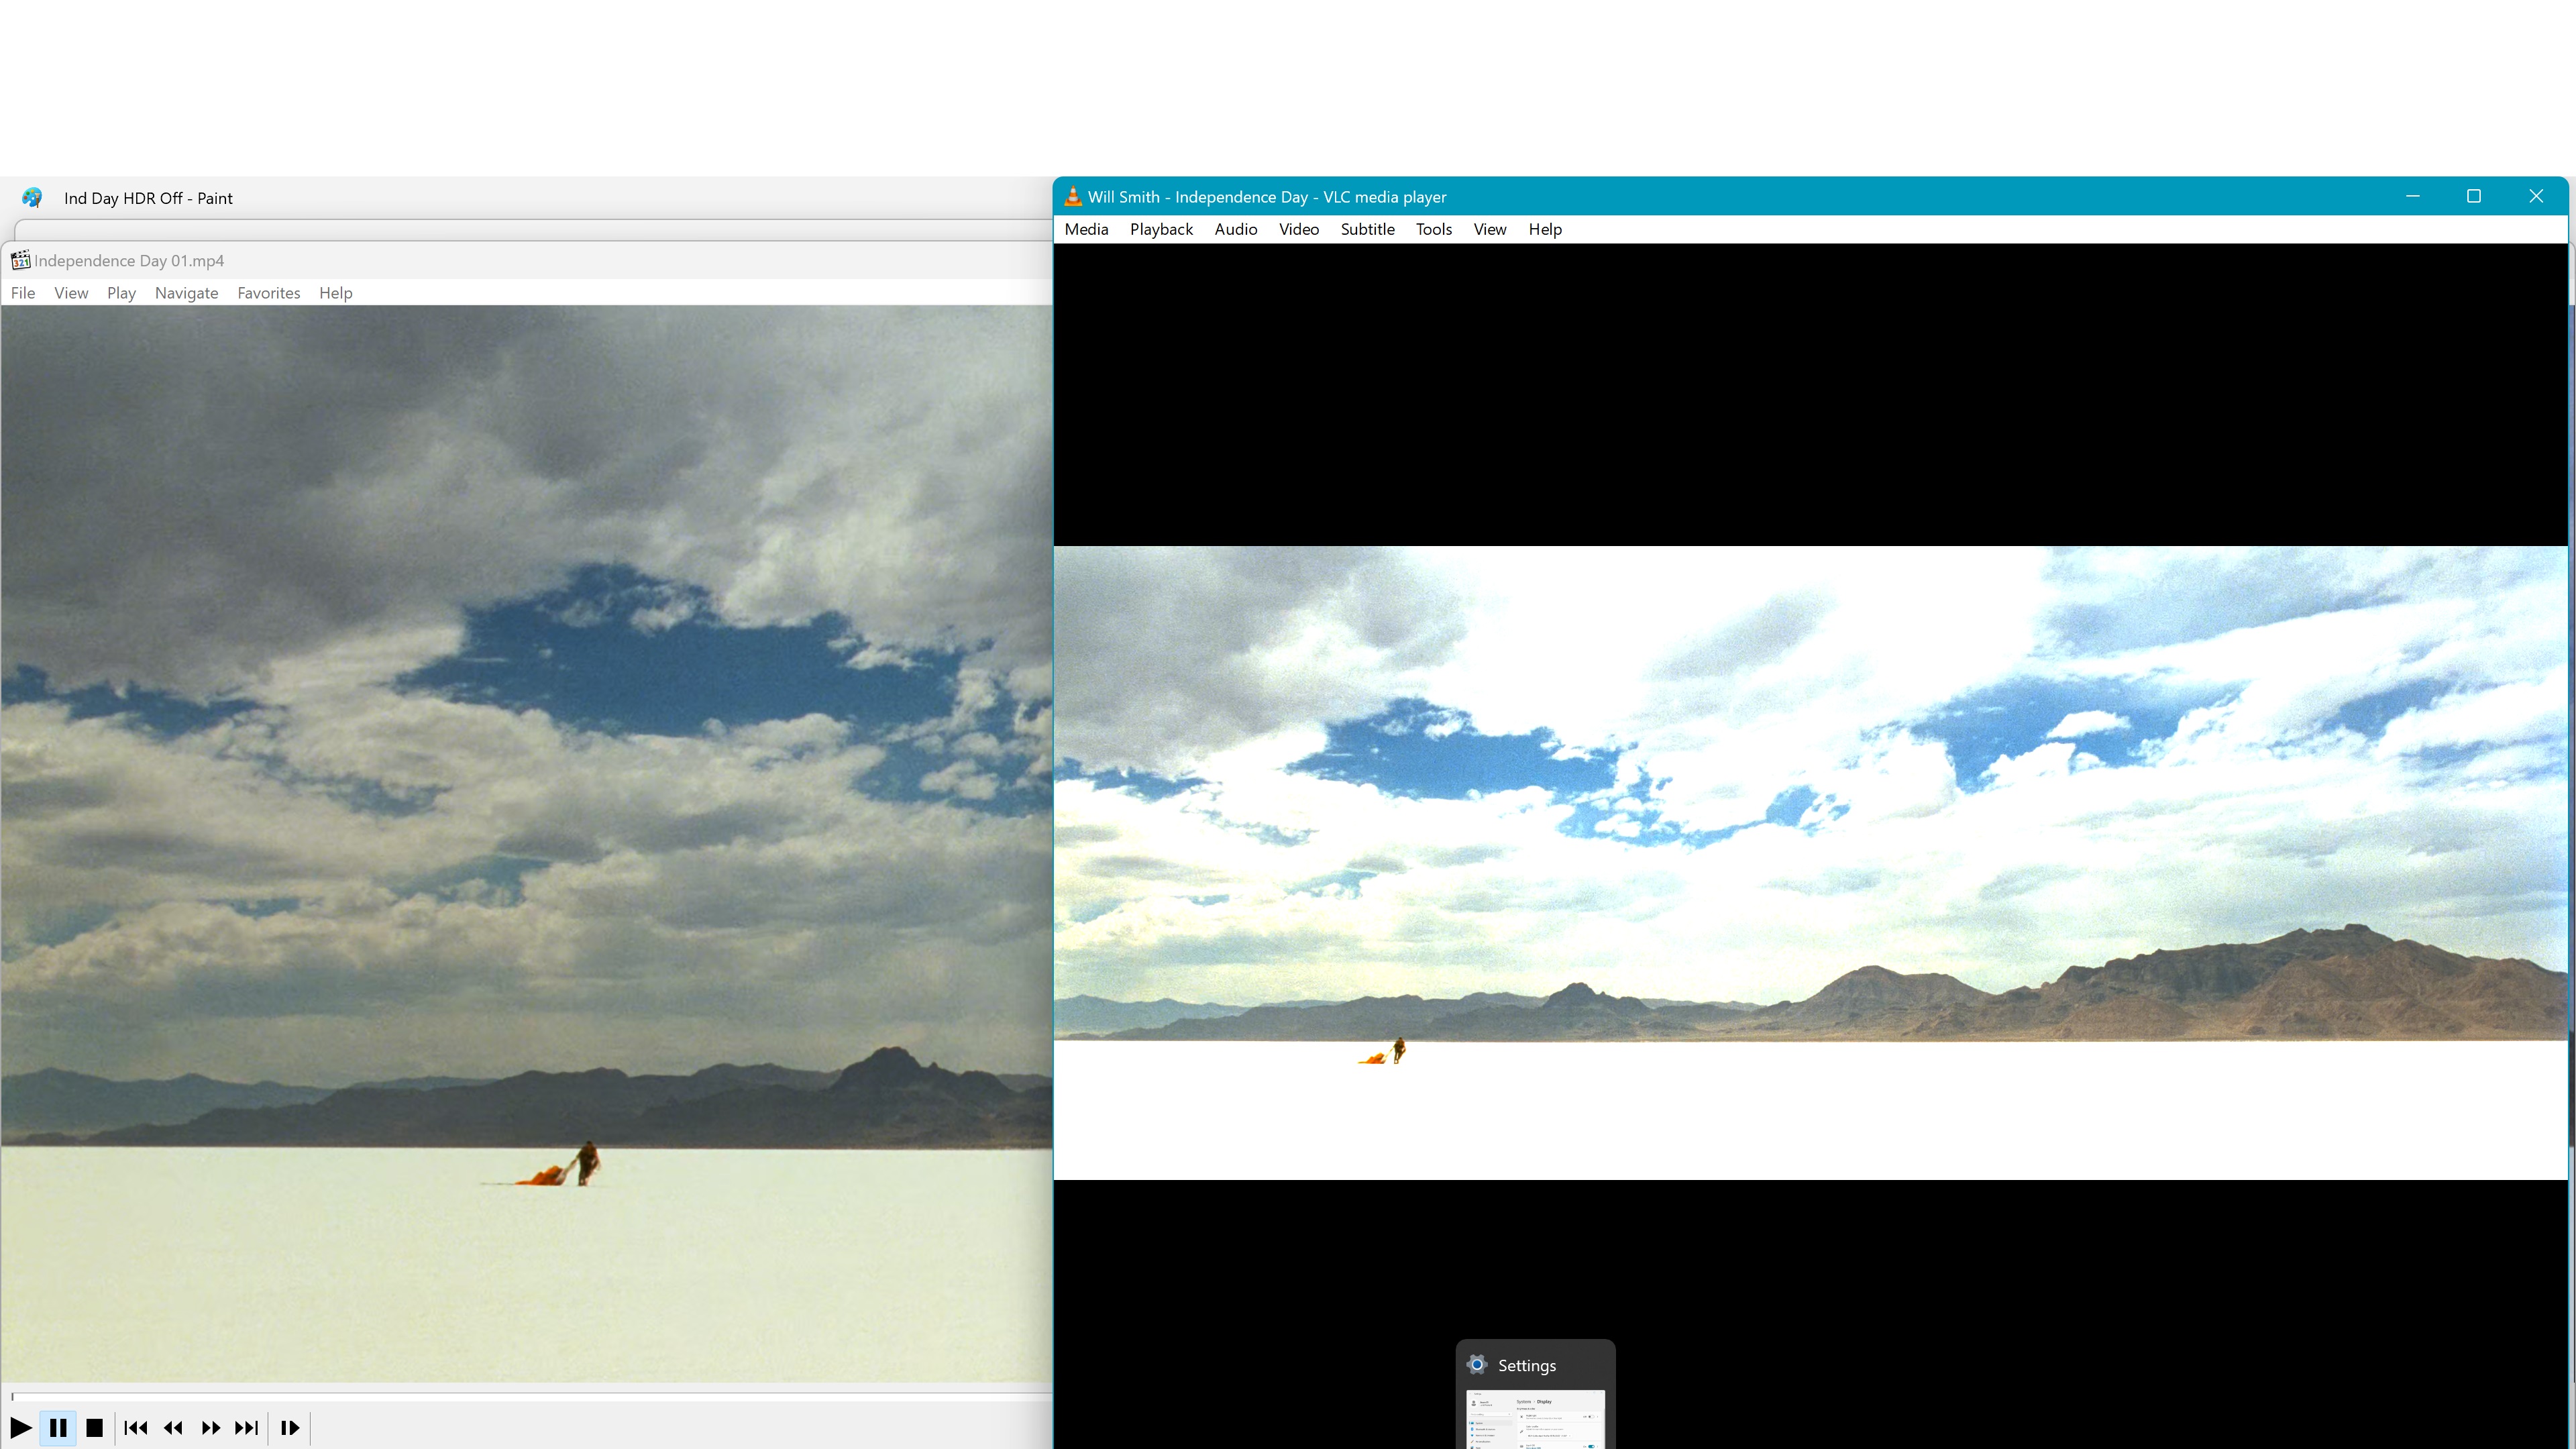Close the VLC media player window

(x=2536, y=196)
